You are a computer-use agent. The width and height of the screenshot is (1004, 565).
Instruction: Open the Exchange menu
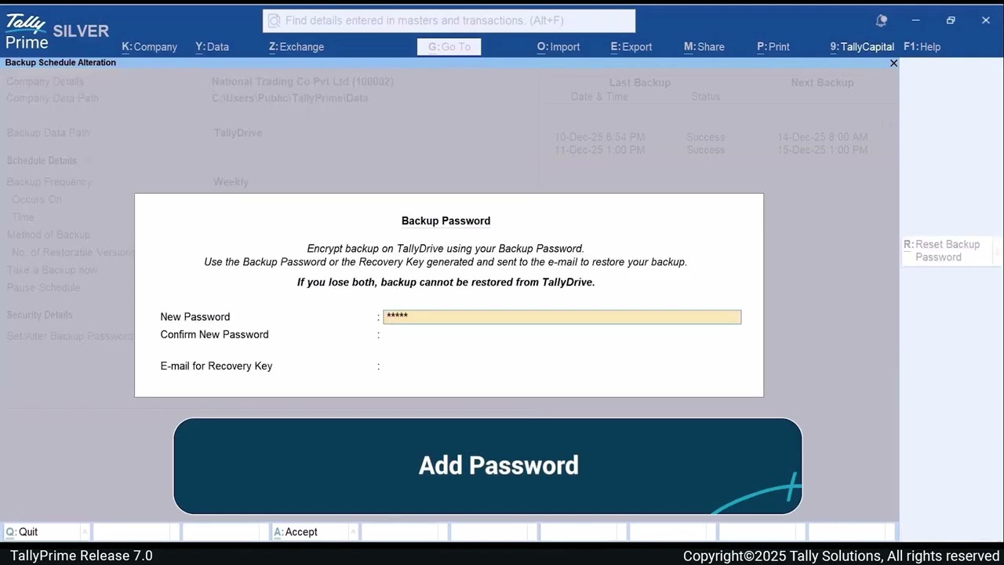pyautogui.click(x=296, y=47)
